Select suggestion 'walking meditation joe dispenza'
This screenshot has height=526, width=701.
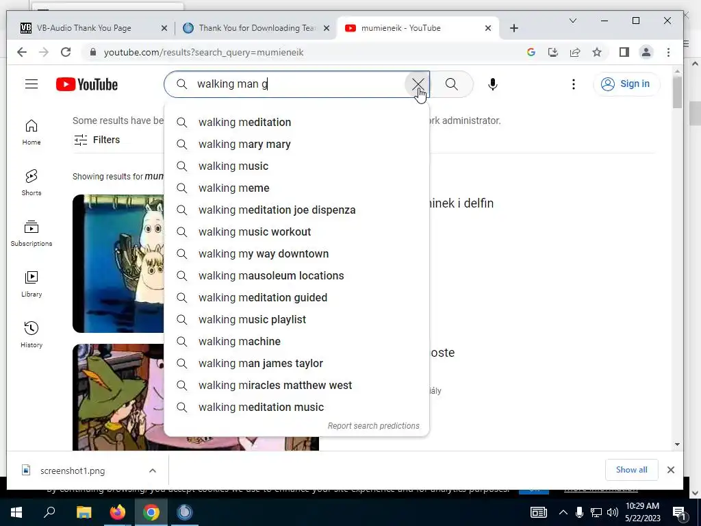point(297,210)
